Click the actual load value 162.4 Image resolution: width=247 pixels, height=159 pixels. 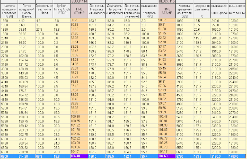coord(132,156)
